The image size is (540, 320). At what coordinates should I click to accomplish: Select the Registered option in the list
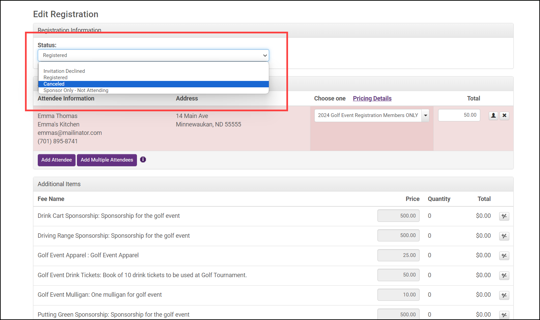pos(55,78)
